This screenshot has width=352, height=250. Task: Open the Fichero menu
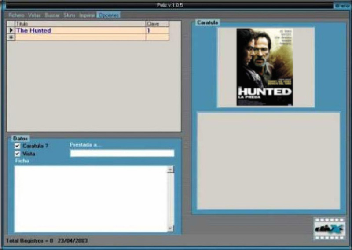(x=16, y=15)
